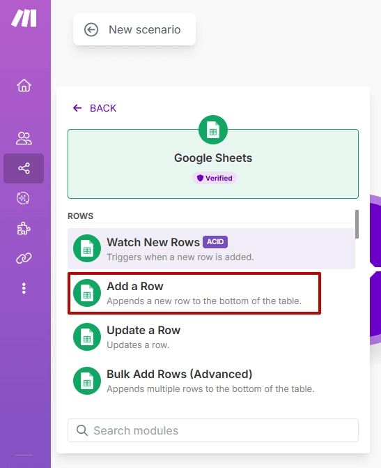The image size is (381, 468).
Task: Open the Home icon in sidebar
Action: [24, 85]
